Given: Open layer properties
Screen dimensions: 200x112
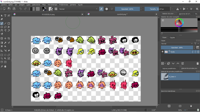Looking at the screenshot, I should click(182, 63).
